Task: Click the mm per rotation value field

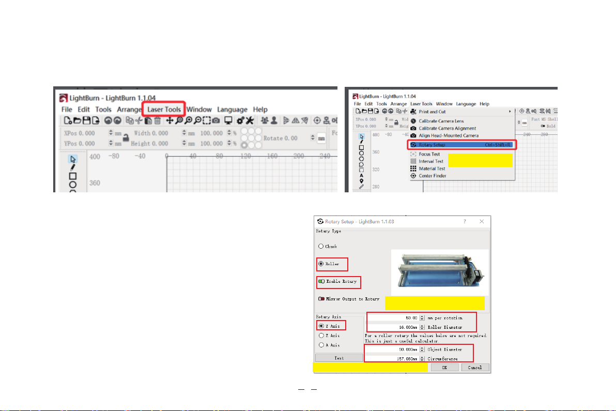Action: pos(393,318)
